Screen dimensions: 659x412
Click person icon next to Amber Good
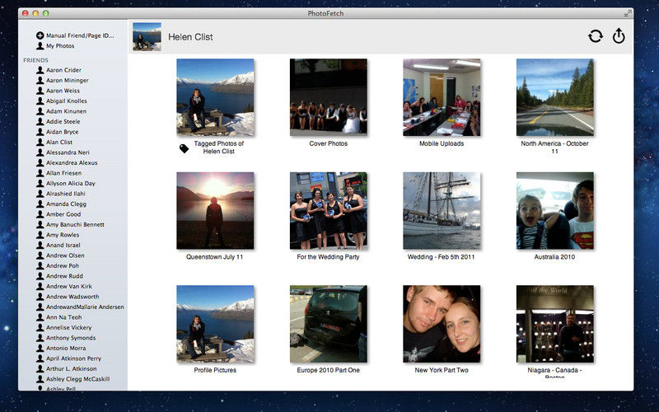40,214
